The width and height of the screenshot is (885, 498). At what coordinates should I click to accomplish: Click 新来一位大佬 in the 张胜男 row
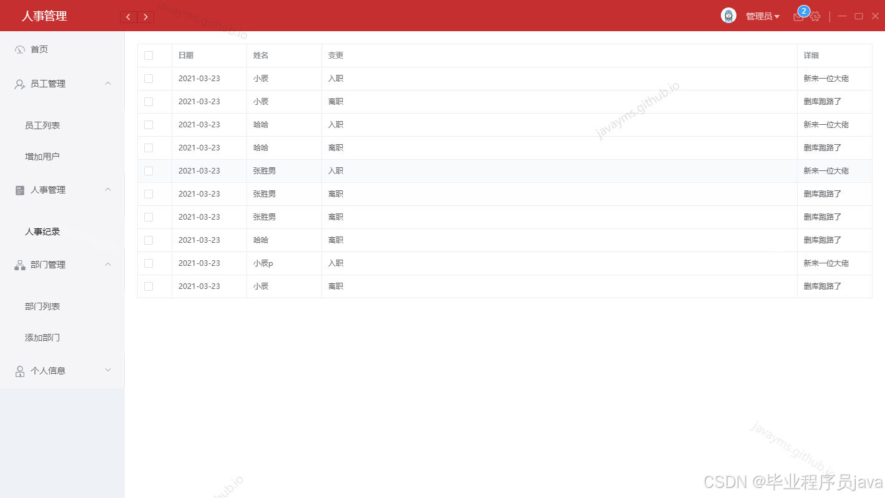[826, 171]
